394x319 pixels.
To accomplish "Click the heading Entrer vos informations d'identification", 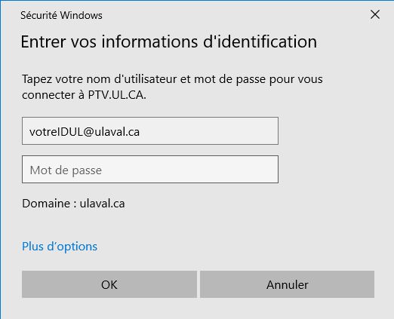I will pos(169,41).
